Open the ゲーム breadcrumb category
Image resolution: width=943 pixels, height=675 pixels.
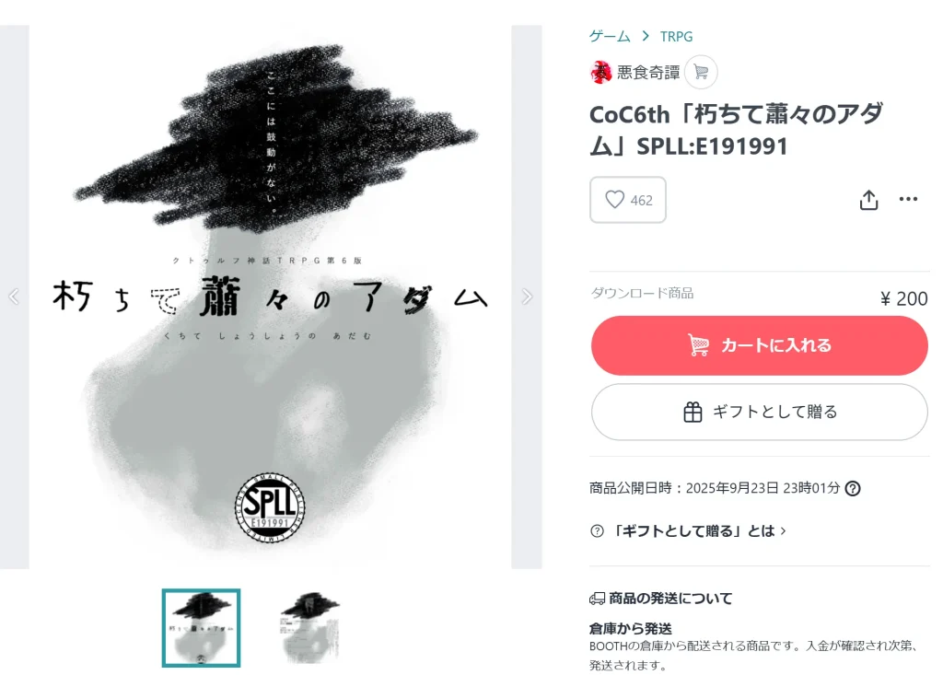[610, 36]
